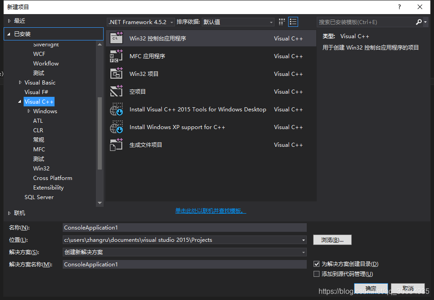Select Install Windows XP support for C++ row

tap(211, 127)
